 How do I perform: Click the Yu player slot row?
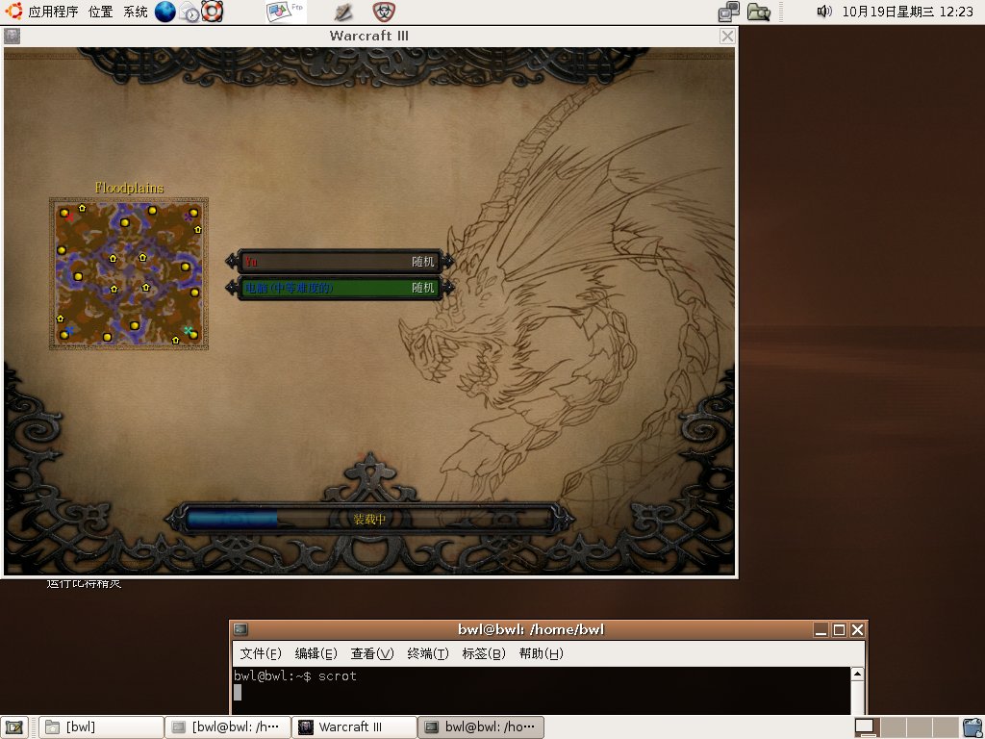340,262
